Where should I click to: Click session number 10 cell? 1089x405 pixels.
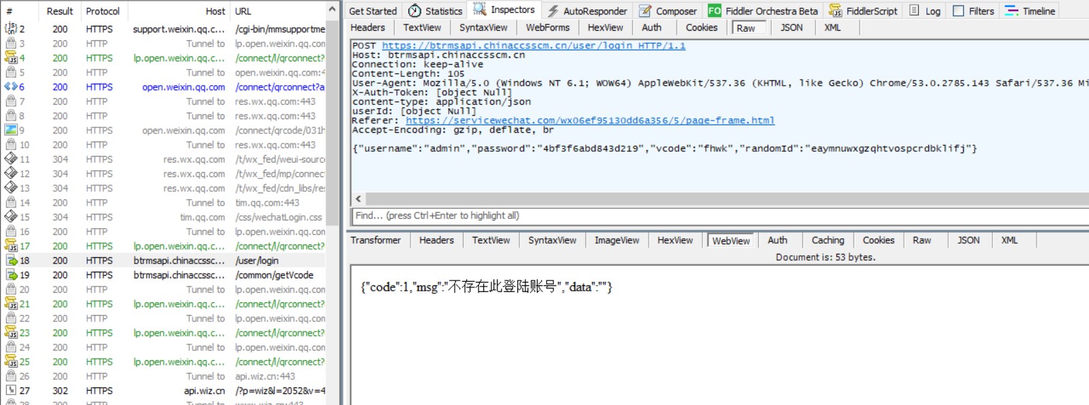point(25,144)
